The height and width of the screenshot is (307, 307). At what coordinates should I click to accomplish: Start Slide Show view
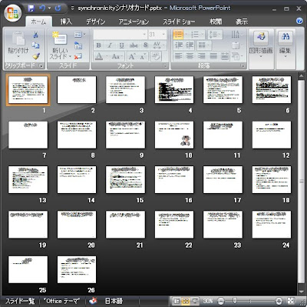pos(195,301)
